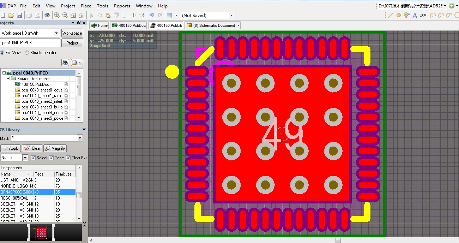The image size is (459, 243).
Task: Click the Workspace button
Action: (72, 33)
